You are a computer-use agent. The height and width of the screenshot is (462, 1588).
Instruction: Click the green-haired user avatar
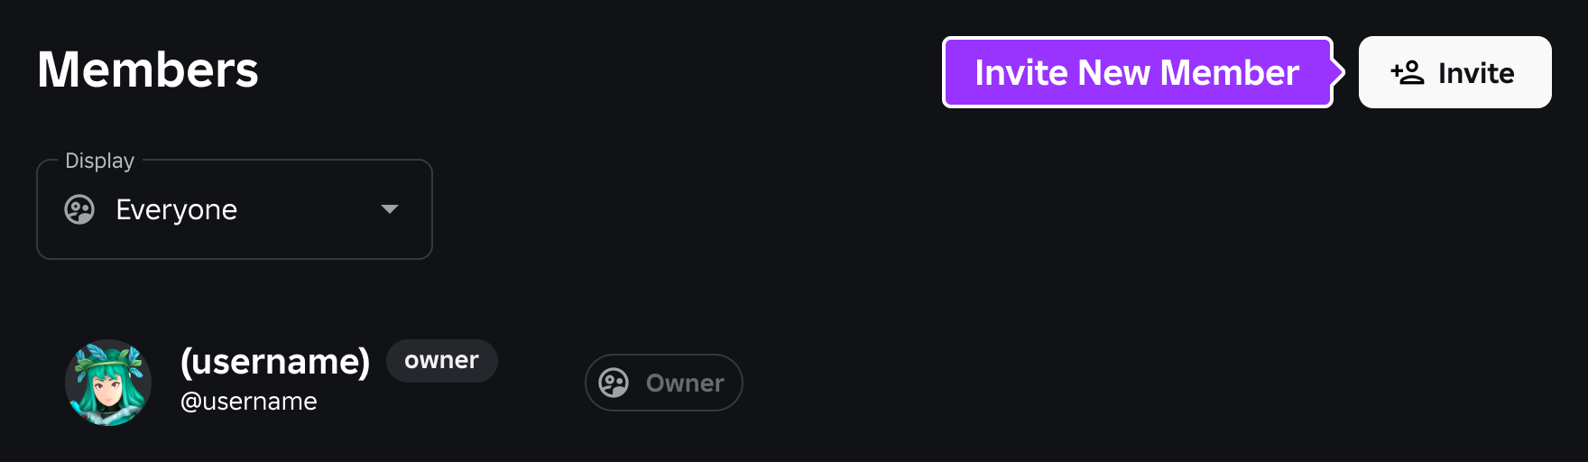108,383
